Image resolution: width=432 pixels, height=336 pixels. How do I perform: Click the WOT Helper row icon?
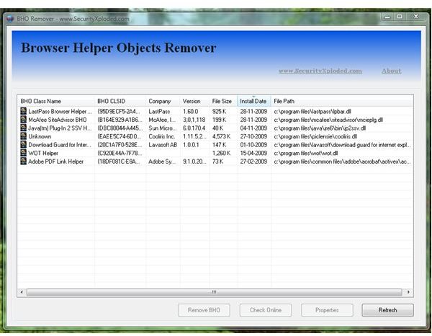tap(24, 153)
